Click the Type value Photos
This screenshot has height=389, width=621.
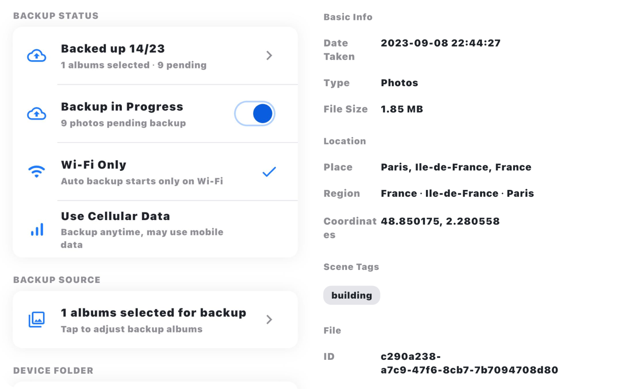tap(399, 83)
